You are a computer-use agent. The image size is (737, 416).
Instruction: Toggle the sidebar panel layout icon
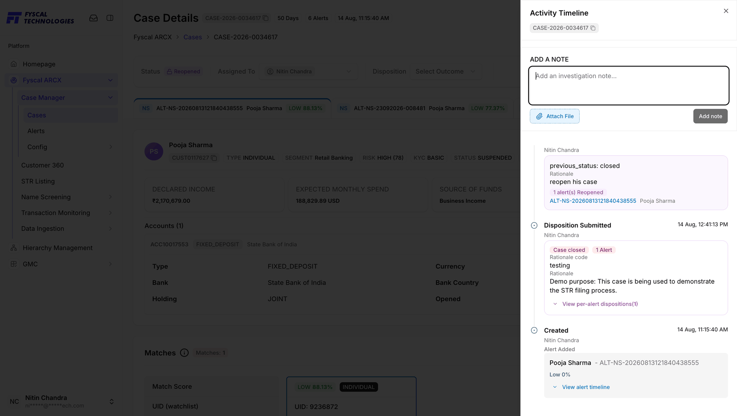[x=110, y=18]
